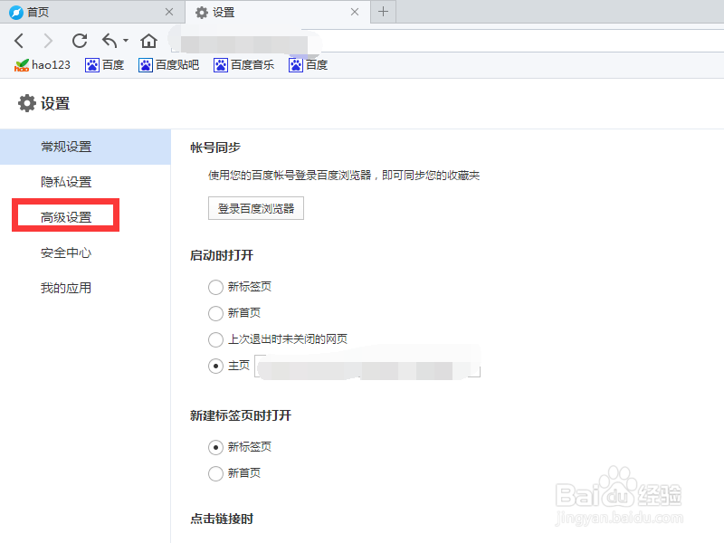
Task: Open a new tab with the plus button
Action: click(383, 13)
